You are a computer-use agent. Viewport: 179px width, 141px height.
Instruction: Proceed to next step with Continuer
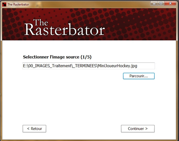tap(138, 128)
